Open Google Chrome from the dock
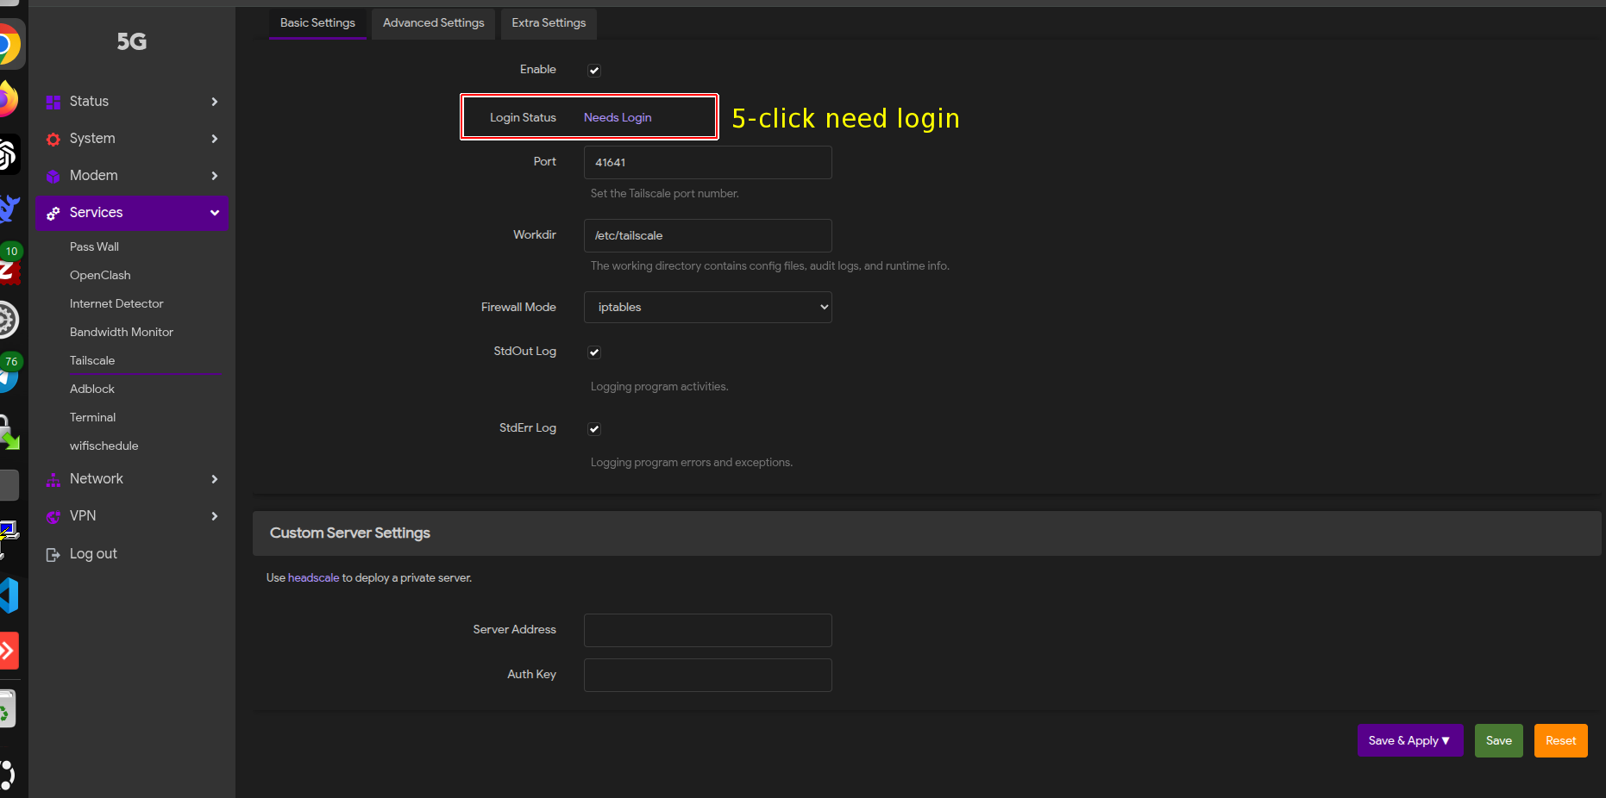1606x798 pixels. pyautogui.click(x=8, y=45)
